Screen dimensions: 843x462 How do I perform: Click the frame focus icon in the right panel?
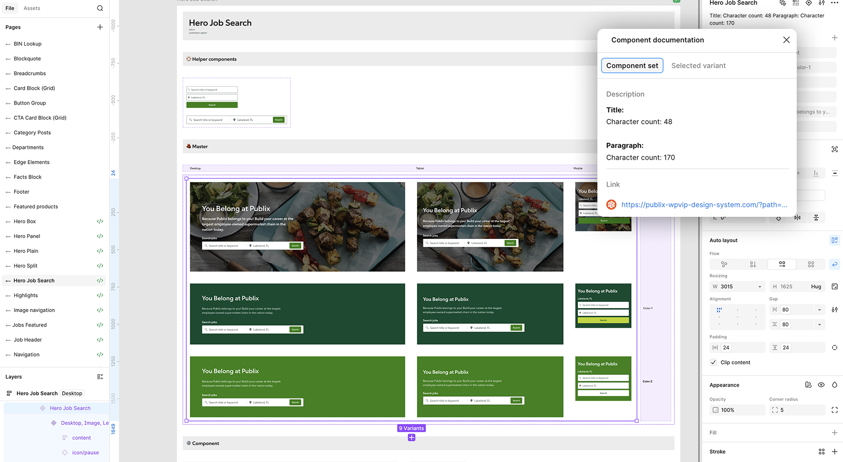click(x=835, y=150)
